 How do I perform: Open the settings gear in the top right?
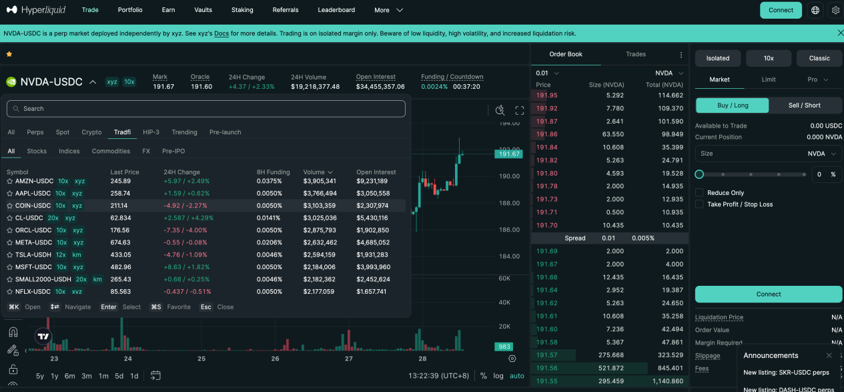coord(835,10)
